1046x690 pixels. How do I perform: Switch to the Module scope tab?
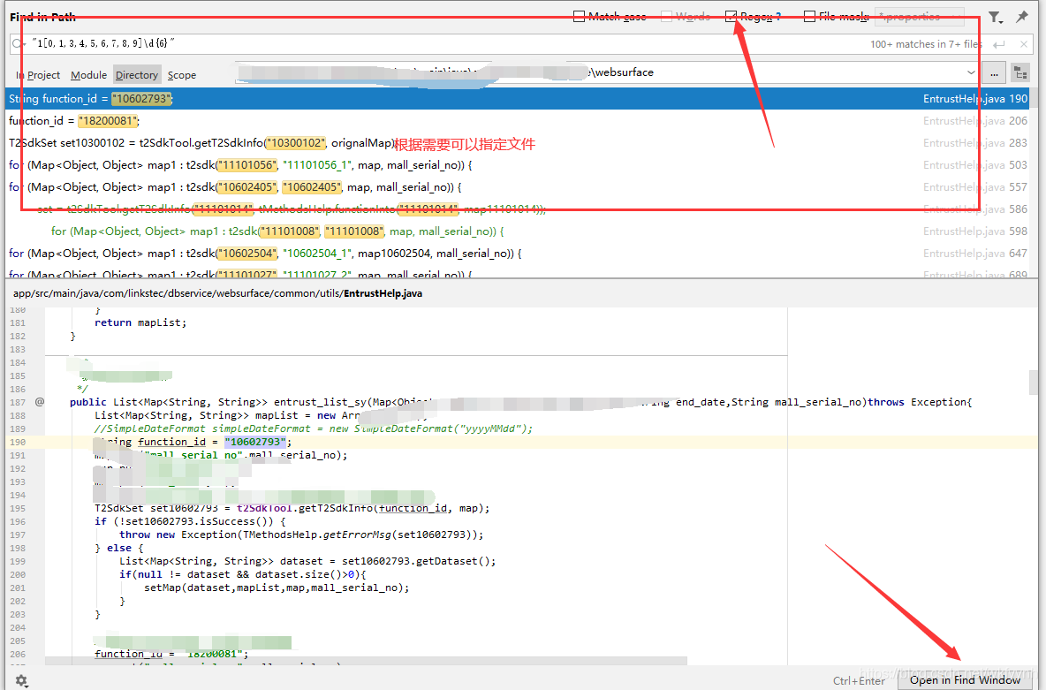click(x=88, y=75)
